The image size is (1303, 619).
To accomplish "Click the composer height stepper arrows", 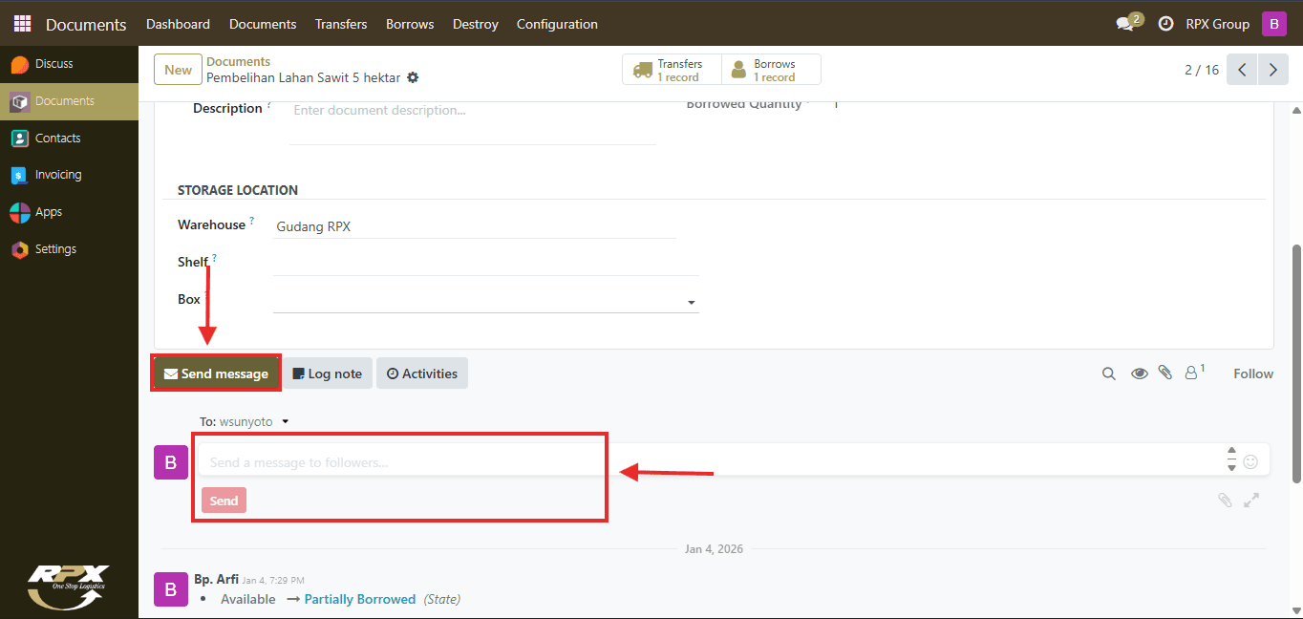I will 1231,459.
